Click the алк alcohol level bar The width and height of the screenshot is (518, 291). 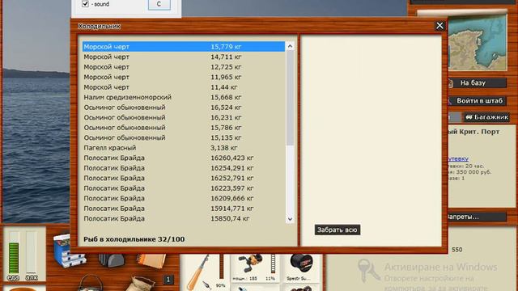tap(31, 252)
